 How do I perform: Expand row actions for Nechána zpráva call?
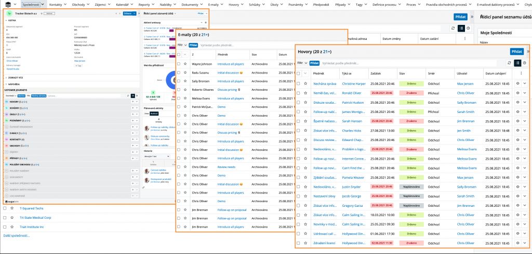[524, 83]
